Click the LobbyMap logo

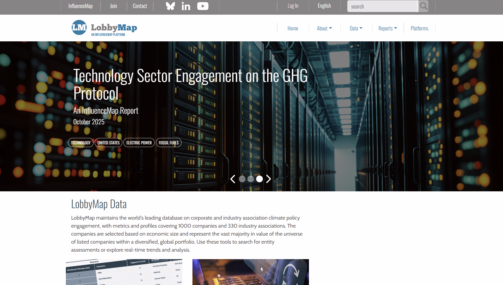[104, 28]
